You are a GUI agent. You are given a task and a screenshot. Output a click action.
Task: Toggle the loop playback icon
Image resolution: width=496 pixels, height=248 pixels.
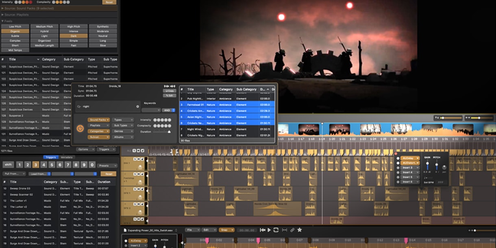tap(276, 230)
